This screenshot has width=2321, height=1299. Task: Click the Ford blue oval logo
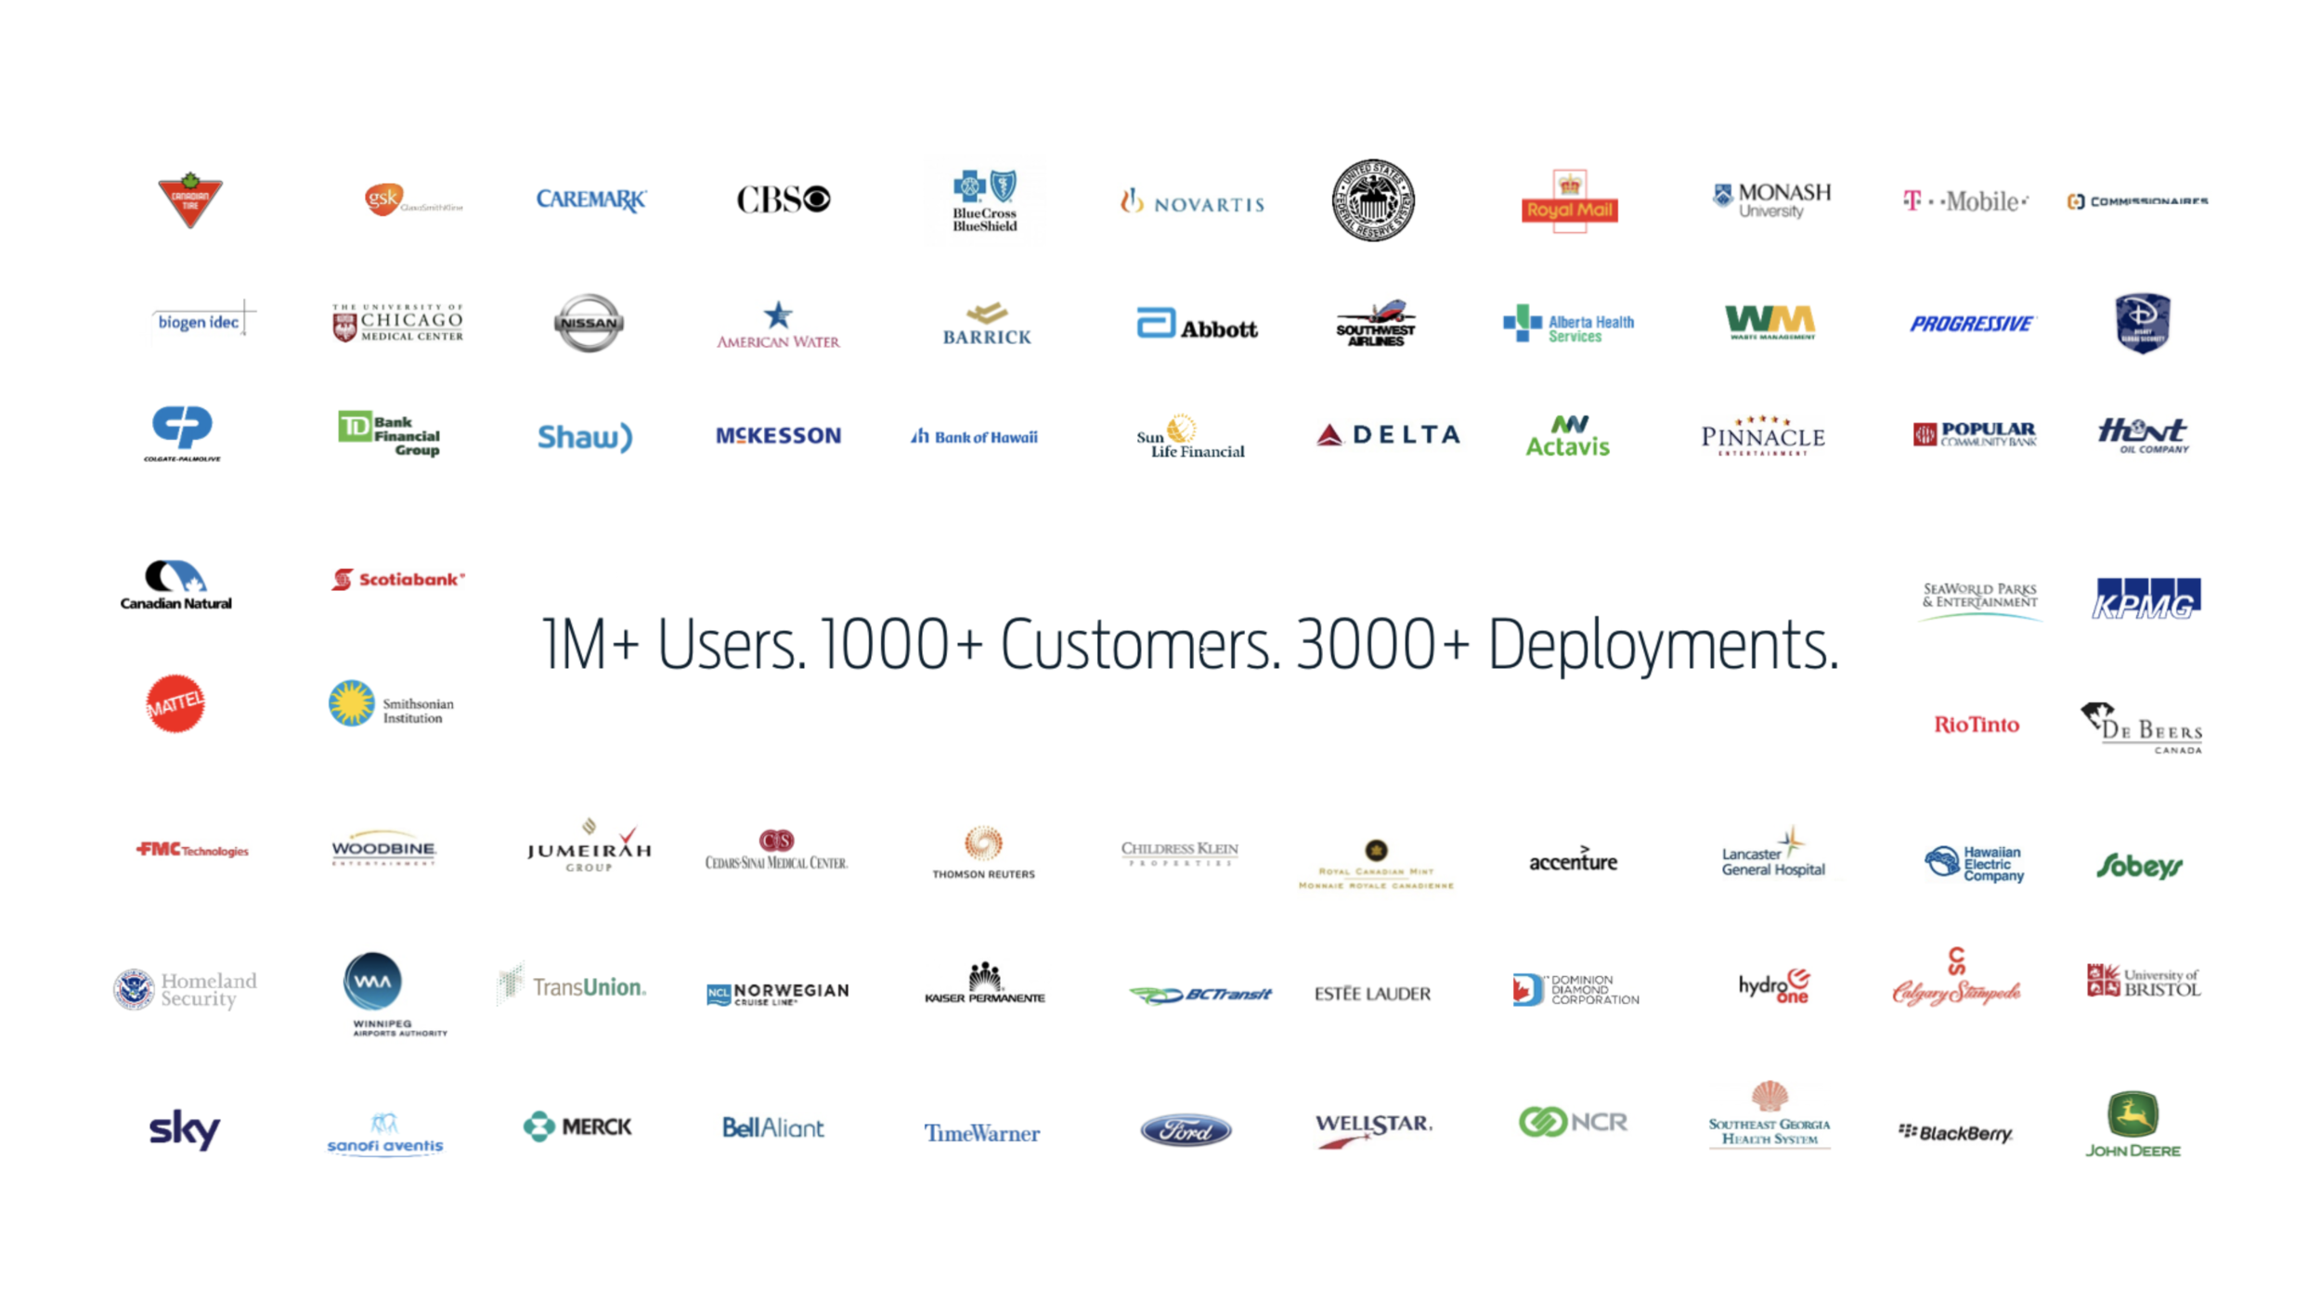(1186, 1130)
